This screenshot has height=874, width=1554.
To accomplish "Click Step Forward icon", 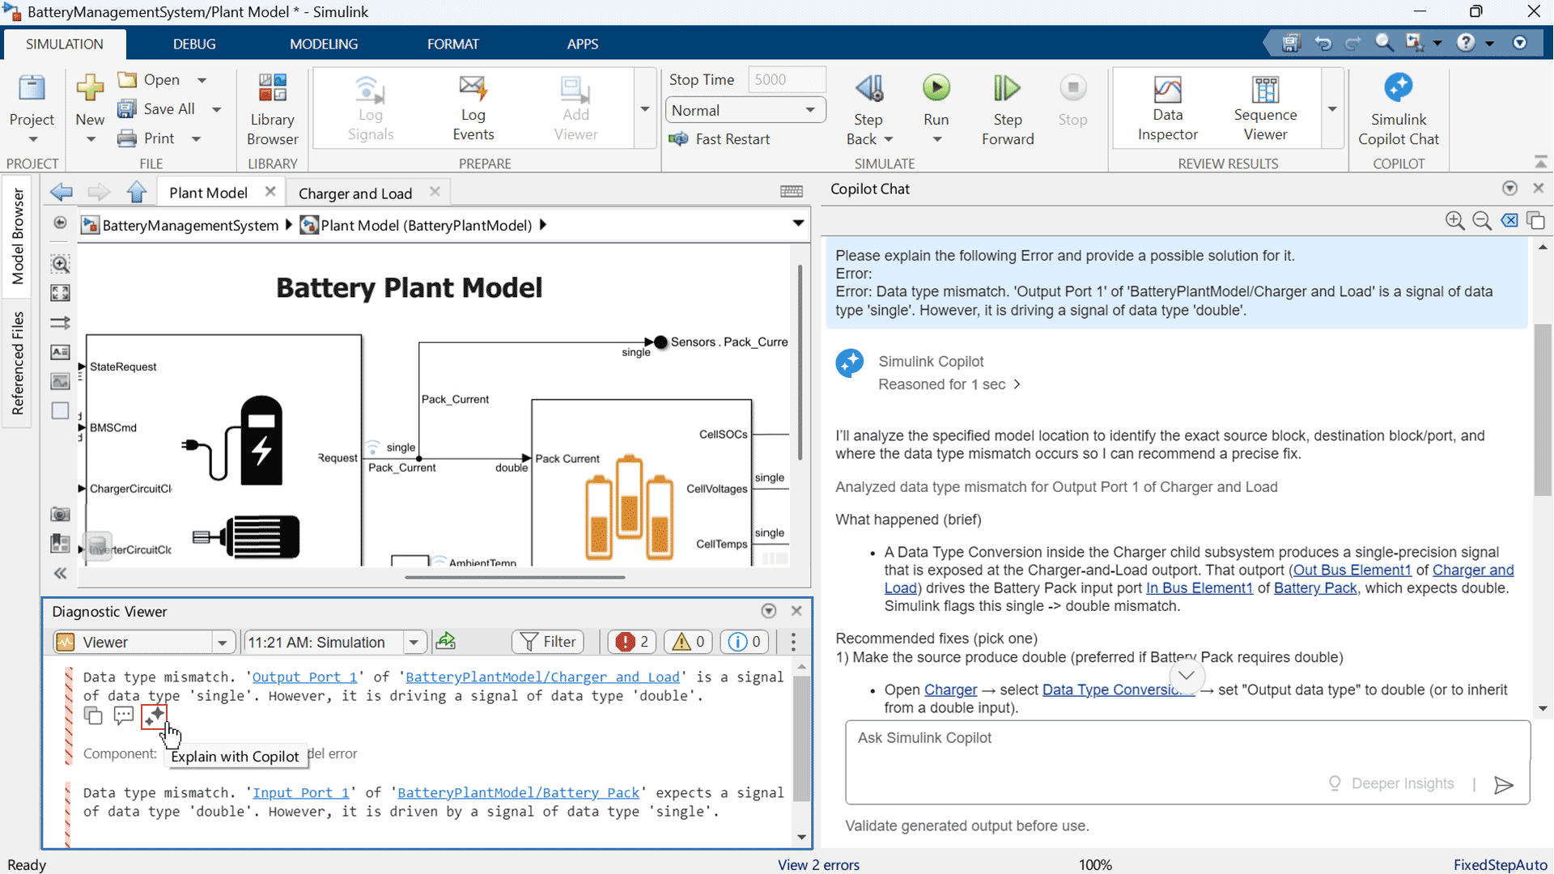I will click(x=1007, y=89).
